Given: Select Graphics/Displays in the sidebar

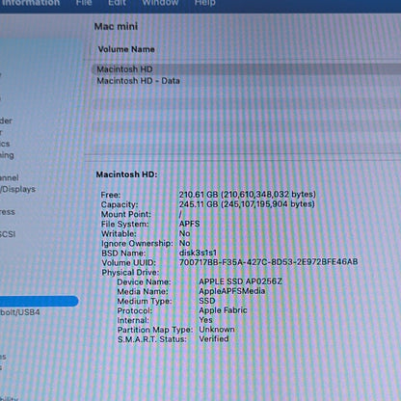Looking at the screenshot, I should pos(17,189).
